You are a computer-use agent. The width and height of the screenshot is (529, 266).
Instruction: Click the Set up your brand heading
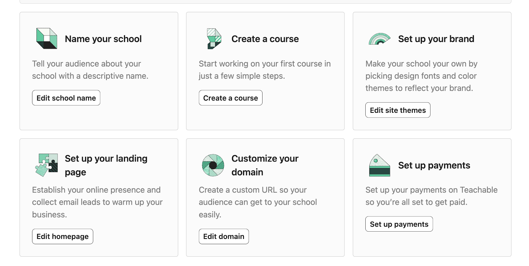[x=436, y=39]
